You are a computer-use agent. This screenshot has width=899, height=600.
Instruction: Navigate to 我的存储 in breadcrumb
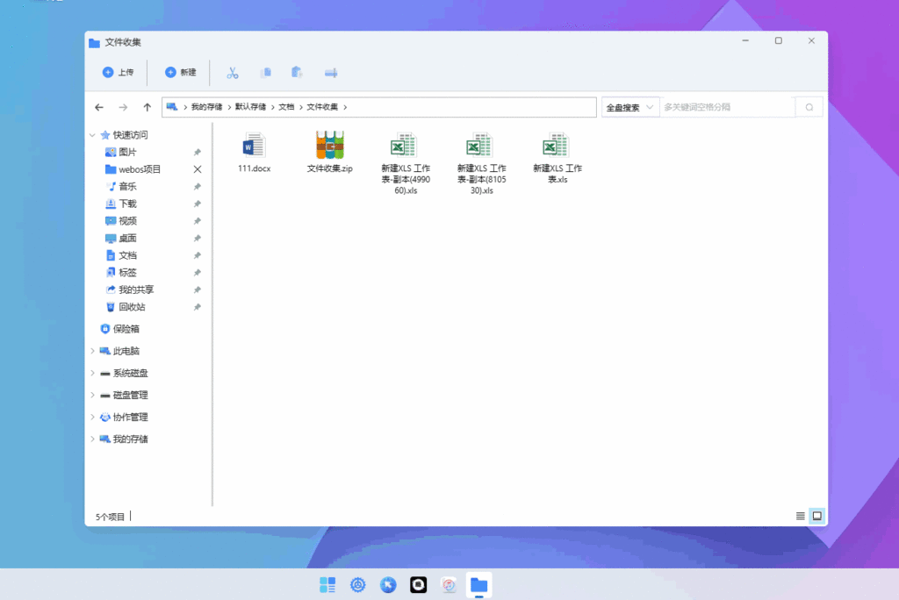(x=206, y=107)
